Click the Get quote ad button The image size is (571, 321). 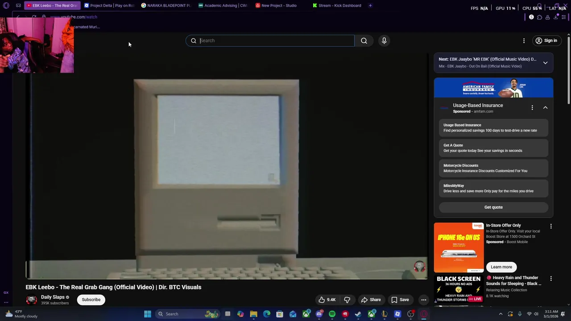point(493,207)
